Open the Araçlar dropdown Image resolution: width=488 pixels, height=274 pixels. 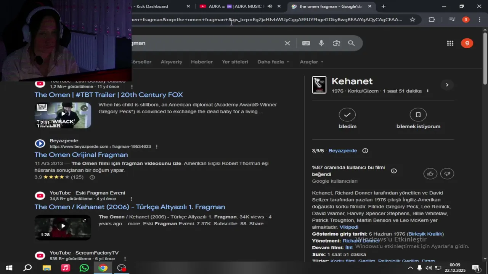click(x=311, y=62)
